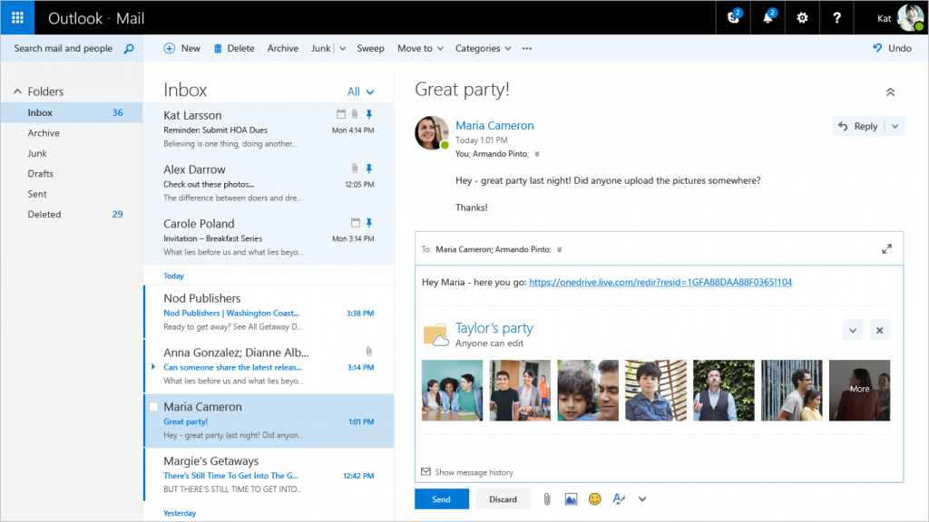Open the Settings gear icon
929x522 pixels.
click(x=802, y=17)
